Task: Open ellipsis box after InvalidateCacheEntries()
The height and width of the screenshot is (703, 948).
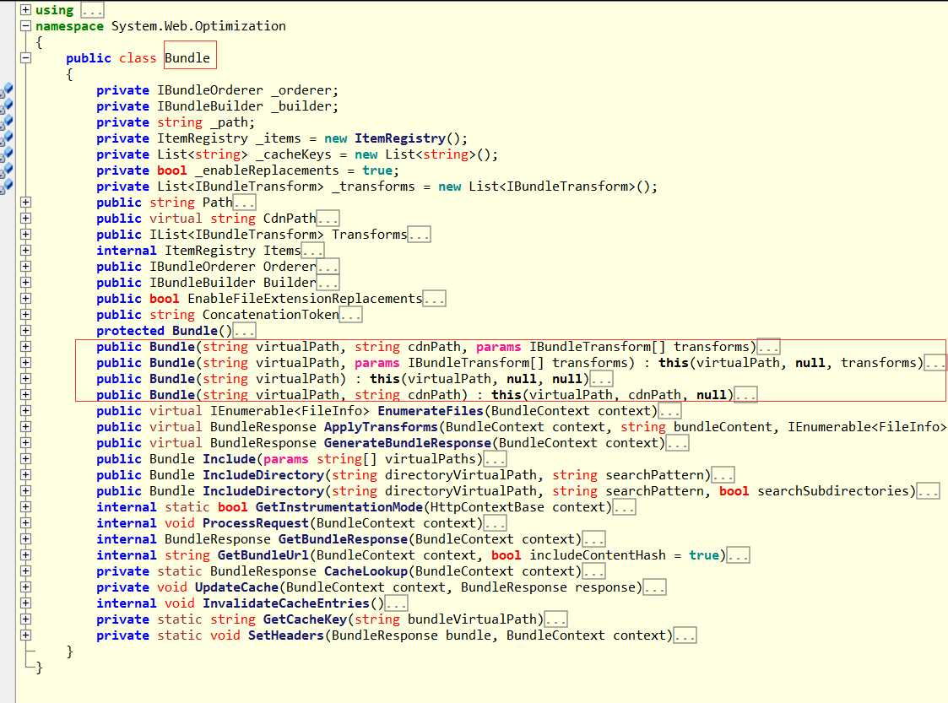Action: click(396, 603)
